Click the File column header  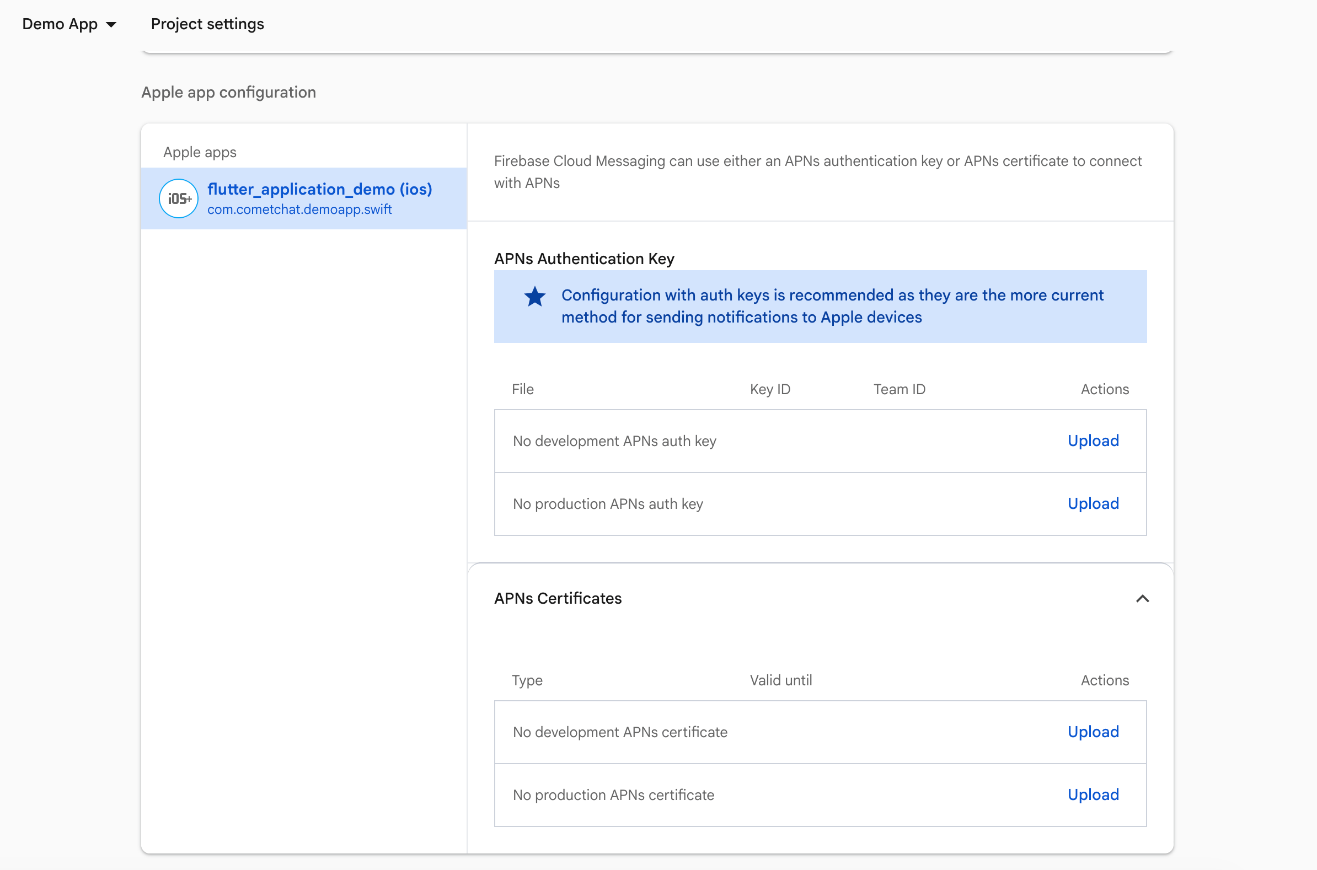pyautogui.click(x=522, y=389)
